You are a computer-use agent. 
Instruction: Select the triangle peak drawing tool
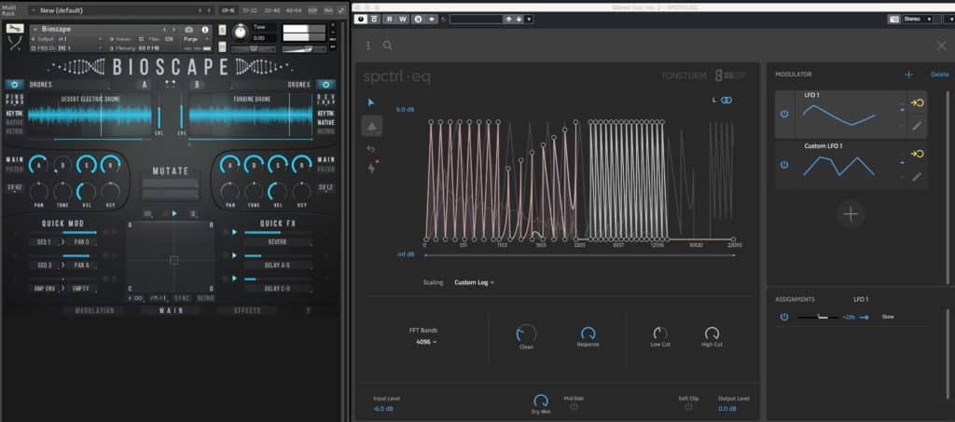372,126
